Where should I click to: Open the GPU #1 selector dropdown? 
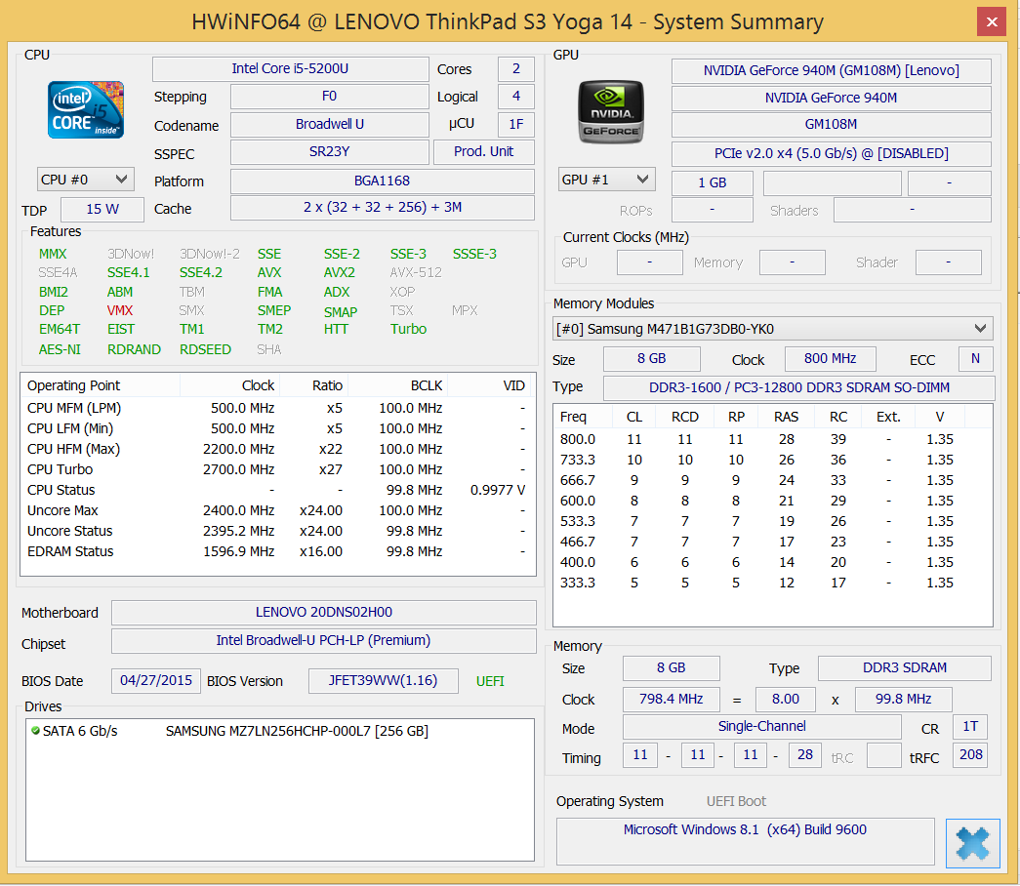606,180
